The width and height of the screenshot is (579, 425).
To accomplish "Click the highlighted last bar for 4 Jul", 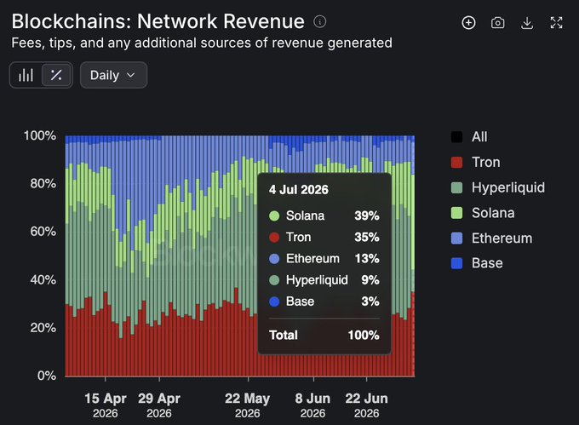I will 413,256.
